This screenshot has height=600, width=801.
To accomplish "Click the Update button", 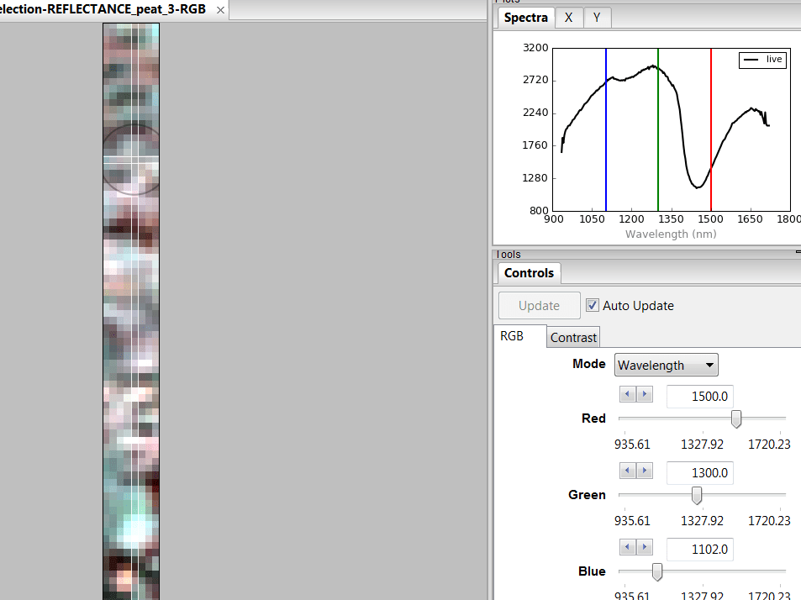I will [539, 305].
